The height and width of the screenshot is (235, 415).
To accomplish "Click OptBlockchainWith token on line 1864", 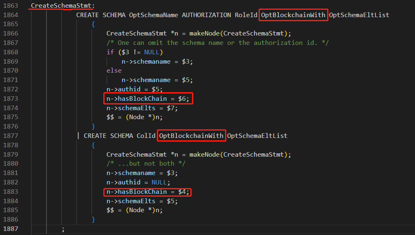I will click(x=293, y=15).
